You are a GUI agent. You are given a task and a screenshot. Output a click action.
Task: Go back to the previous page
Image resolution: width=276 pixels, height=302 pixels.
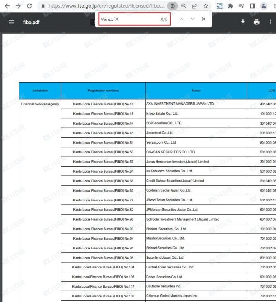(7, 6)
